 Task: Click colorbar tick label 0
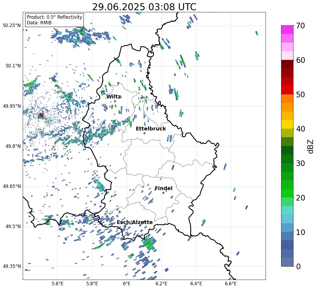[x=298, y=266]
